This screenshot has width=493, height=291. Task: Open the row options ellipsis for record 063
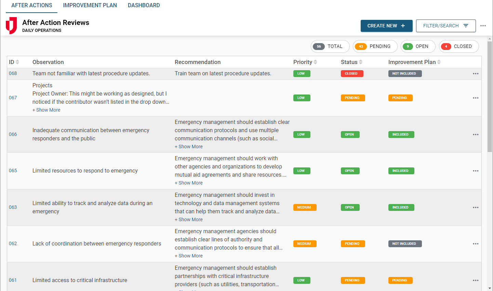pyautogui.click(x=476, y=207)
